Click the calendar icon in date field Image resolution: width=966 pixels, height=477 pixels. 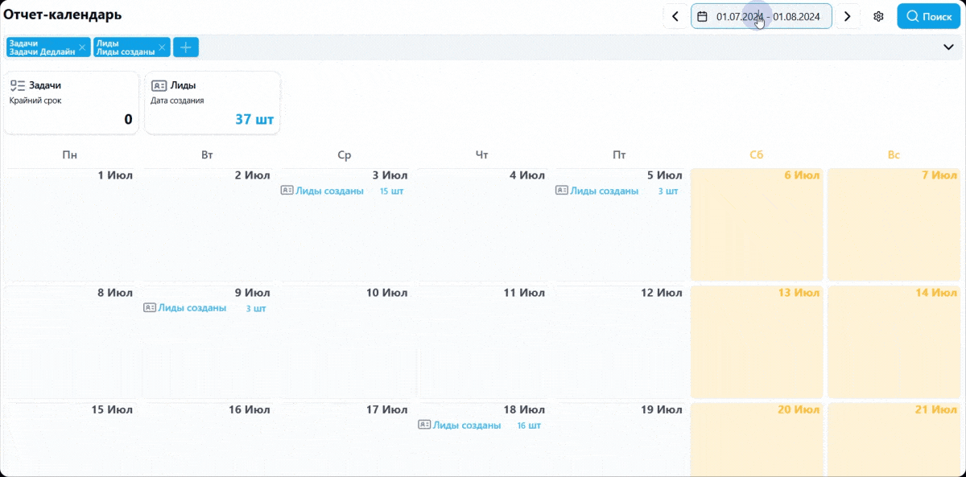(702, 16)
